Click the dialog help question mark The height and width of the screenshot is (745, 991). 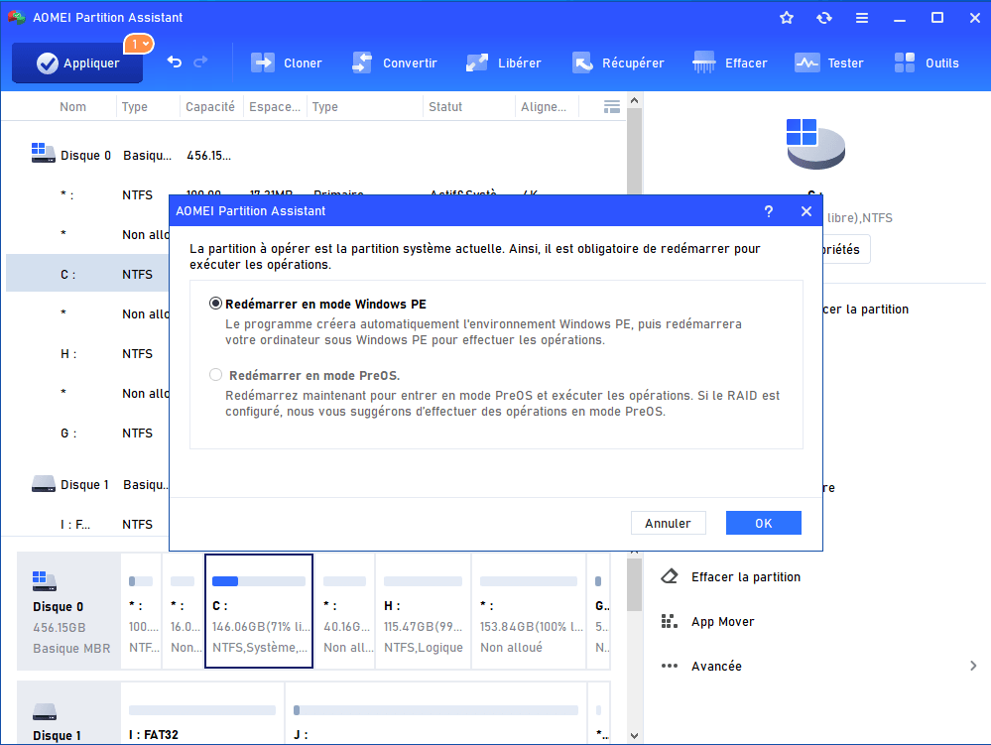point(769,211)
